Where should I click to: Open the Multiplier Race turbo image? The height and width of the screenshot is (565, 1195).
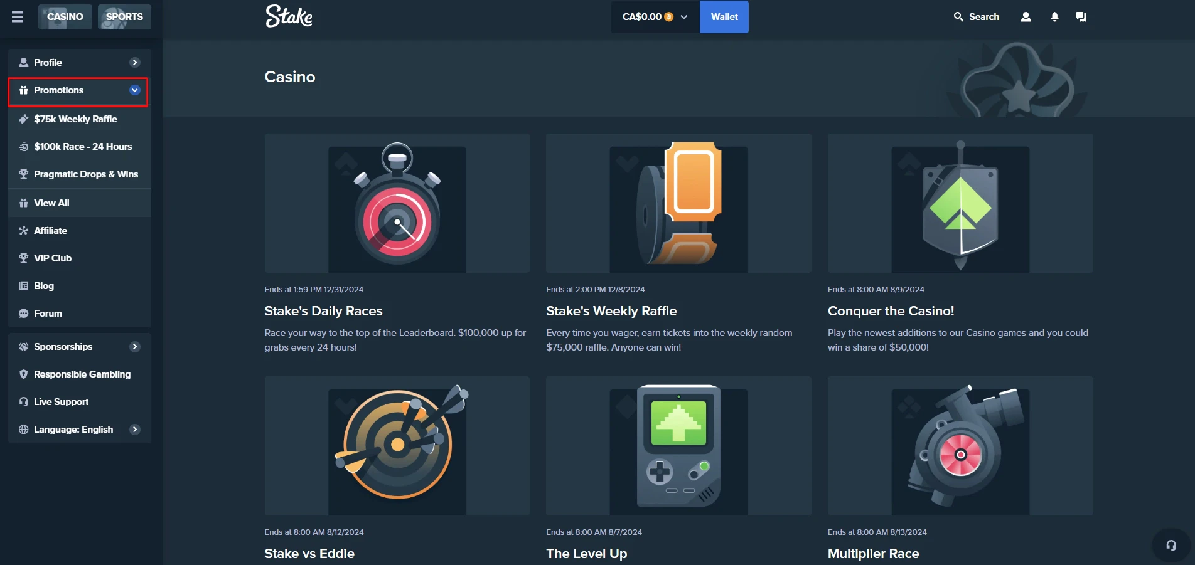pyautogui.click(x=960, y=446)
